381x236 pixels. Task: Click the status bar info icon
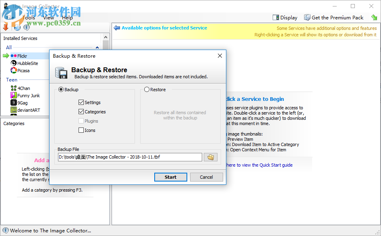5,230
